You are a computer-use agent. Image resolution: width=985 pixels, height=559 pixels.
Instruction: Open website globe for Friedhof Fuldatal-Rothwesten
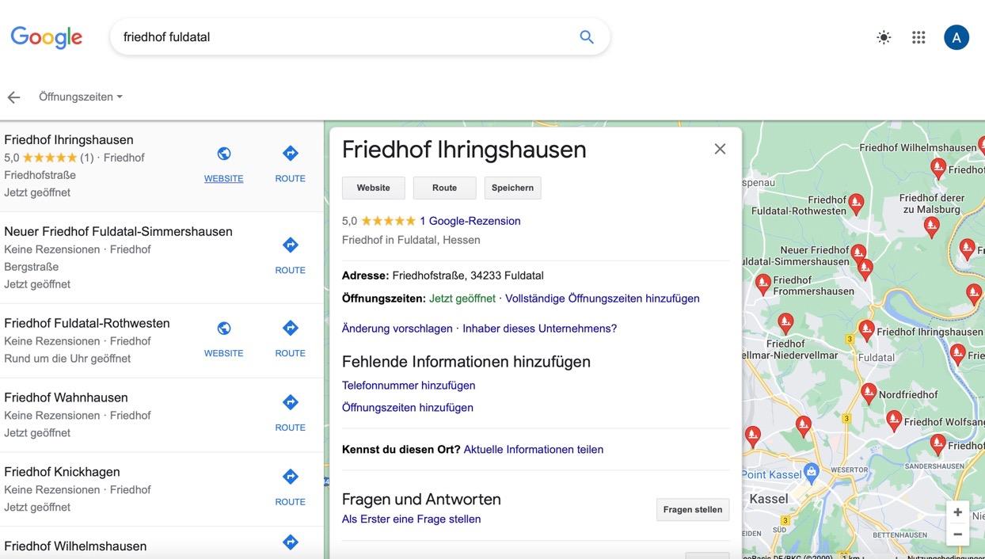[x=224, y=329]
